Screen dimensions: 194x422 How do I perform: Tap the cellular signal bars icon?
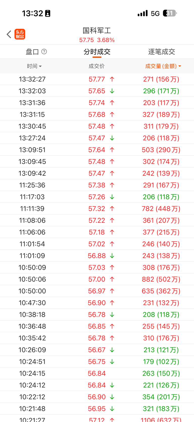tap(142, 13)
